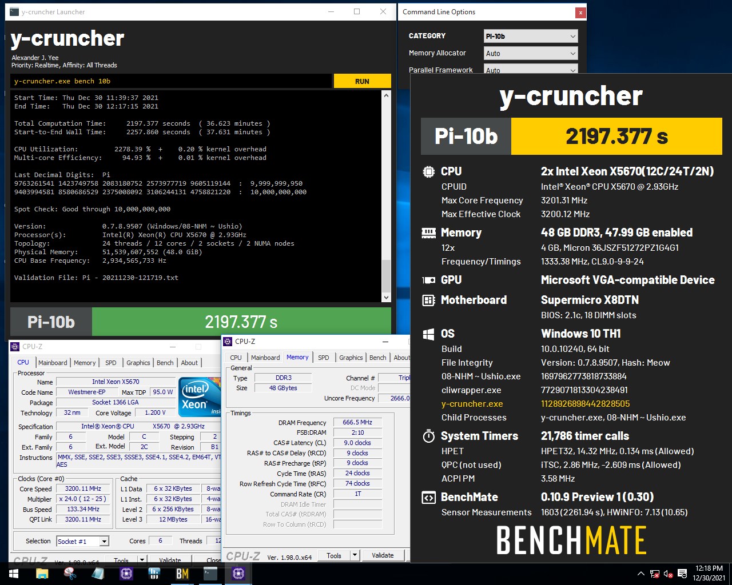Click the Memory module icon in BenchMate results

(428, 233)
